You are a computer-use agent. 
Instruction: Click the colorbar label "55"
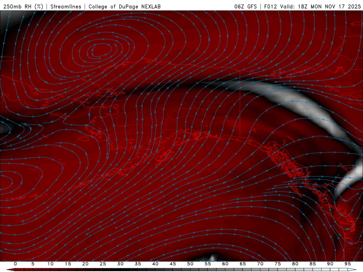208,264
